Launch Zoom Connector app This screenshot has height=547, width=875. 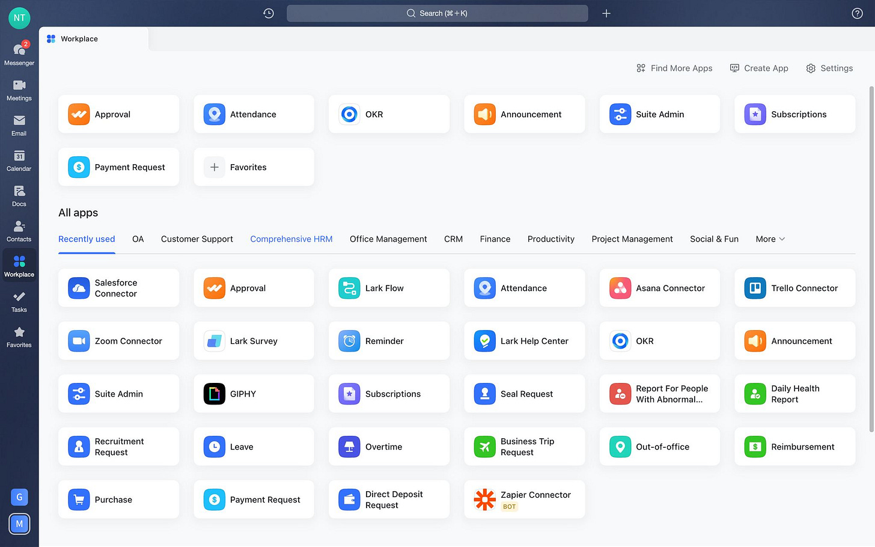[119, 341]
